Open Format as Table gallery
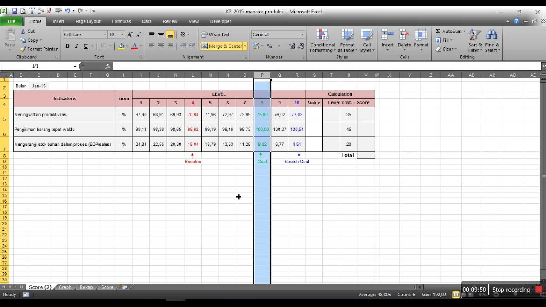Viewport: 546px width, 307px height. (347, 41)
